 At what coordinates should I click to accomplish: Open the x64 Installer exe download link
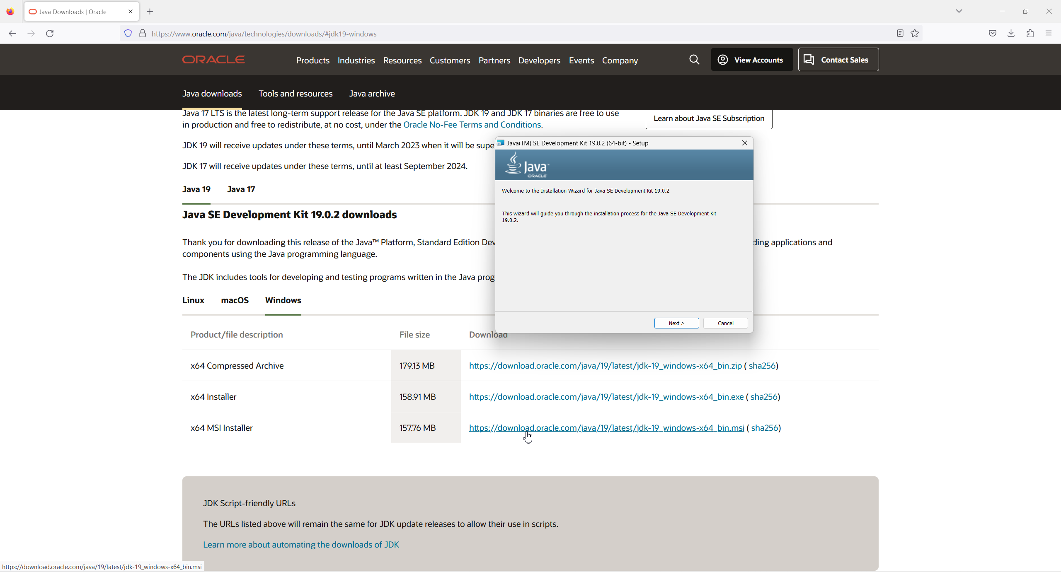606,397
